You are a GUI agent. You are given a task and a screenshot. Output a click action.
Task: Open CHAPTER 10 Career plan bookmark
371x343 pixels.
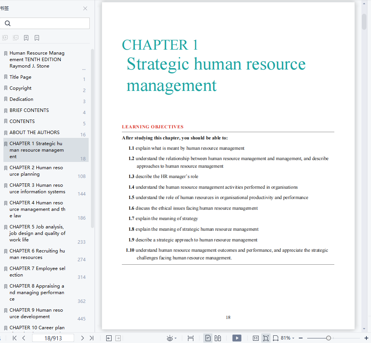point(37,328)
